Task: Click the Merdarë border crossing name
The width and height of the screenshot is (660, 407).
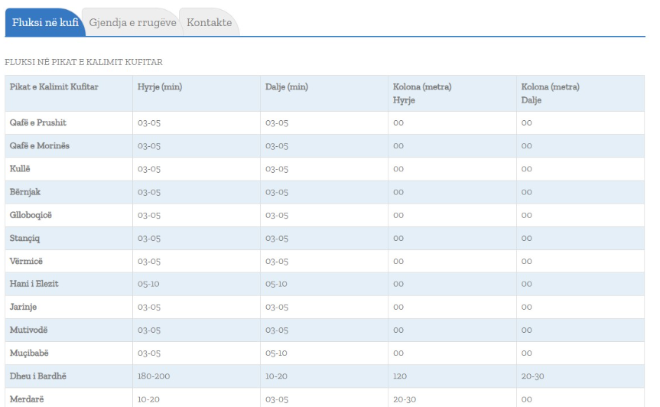Action: tap(25, 399)
